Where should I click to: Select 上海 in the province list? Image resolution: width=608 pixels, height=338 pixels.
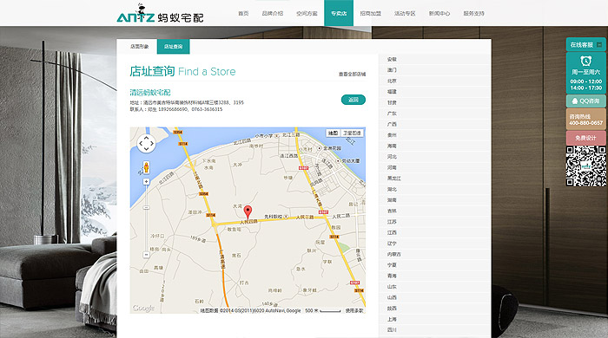tap(392, 319)
